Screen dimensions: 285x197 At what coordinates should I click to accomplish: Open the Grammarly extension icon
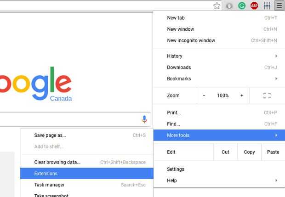pos(242,6)
